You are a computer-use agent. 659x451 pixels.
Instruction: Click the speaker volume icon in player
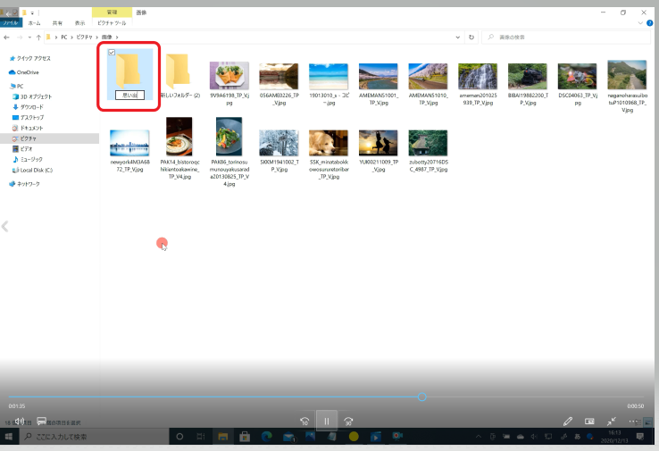[19, 421]
